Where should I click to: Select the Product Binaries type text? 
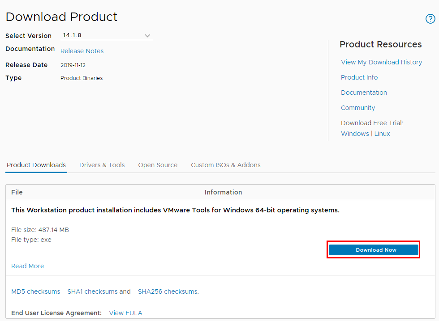(82, 78)
